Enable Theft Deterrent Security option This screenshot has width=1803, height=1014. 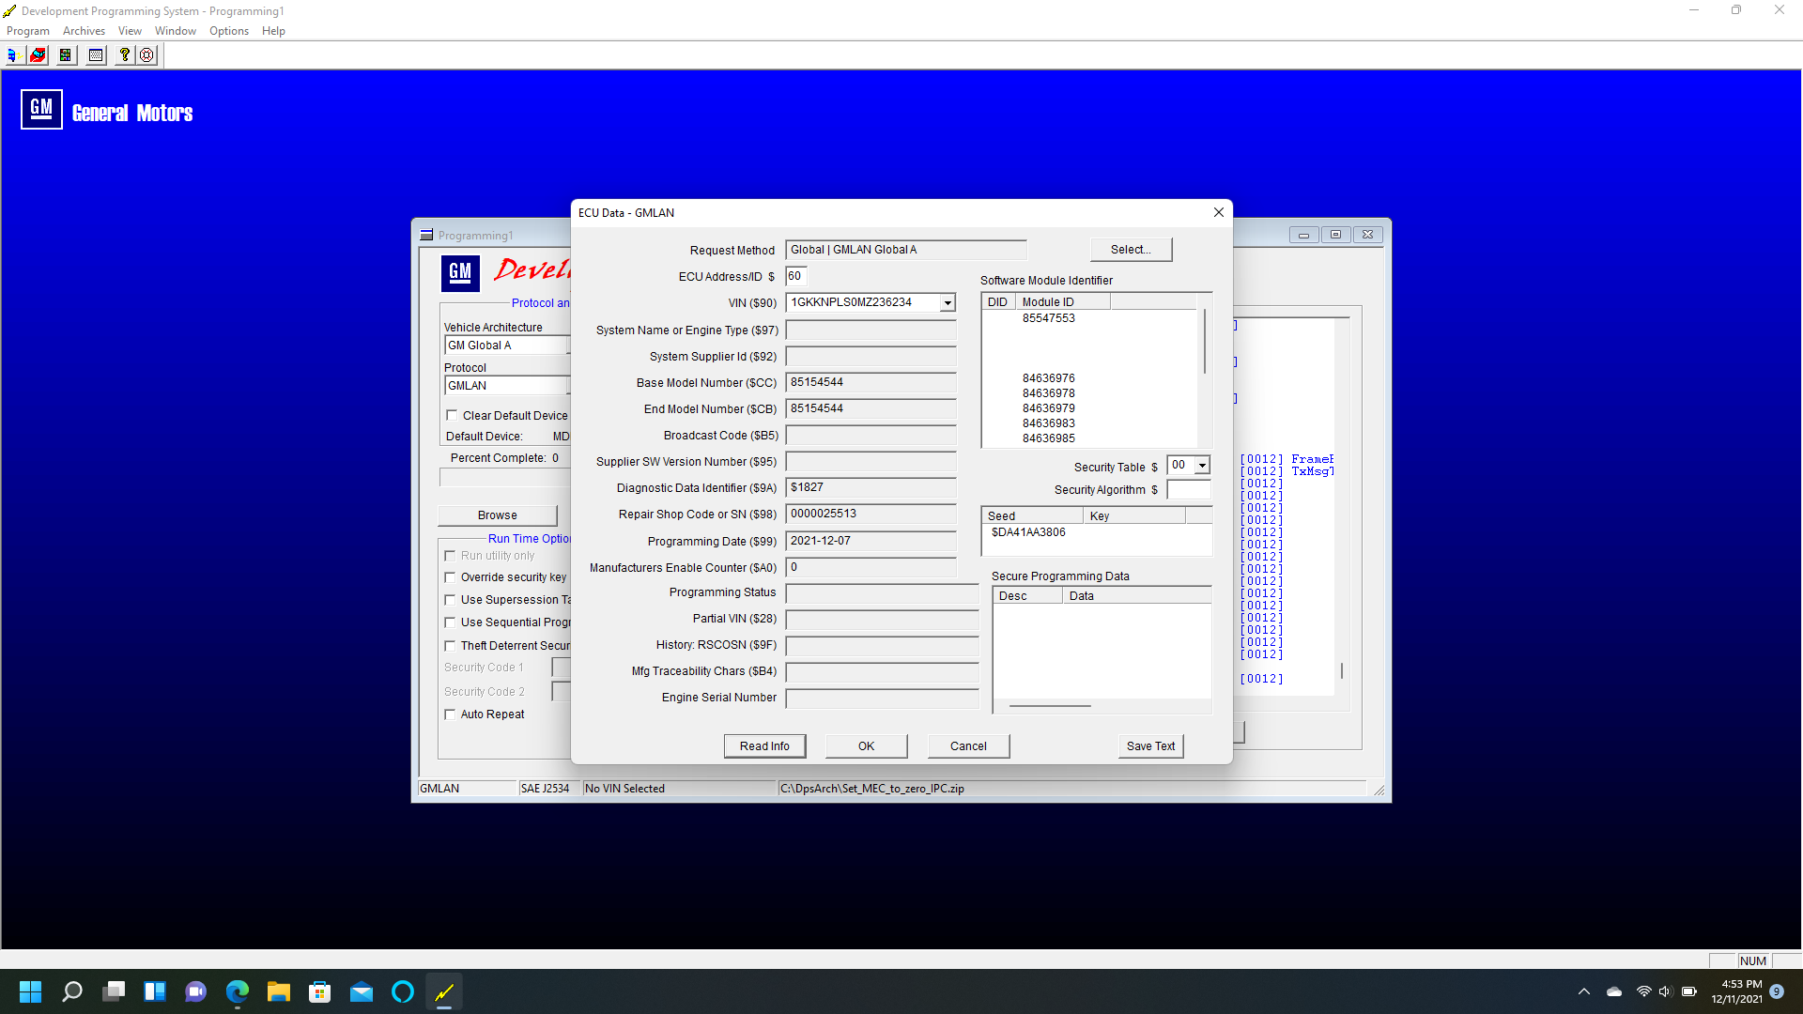(x=450, y=645)
